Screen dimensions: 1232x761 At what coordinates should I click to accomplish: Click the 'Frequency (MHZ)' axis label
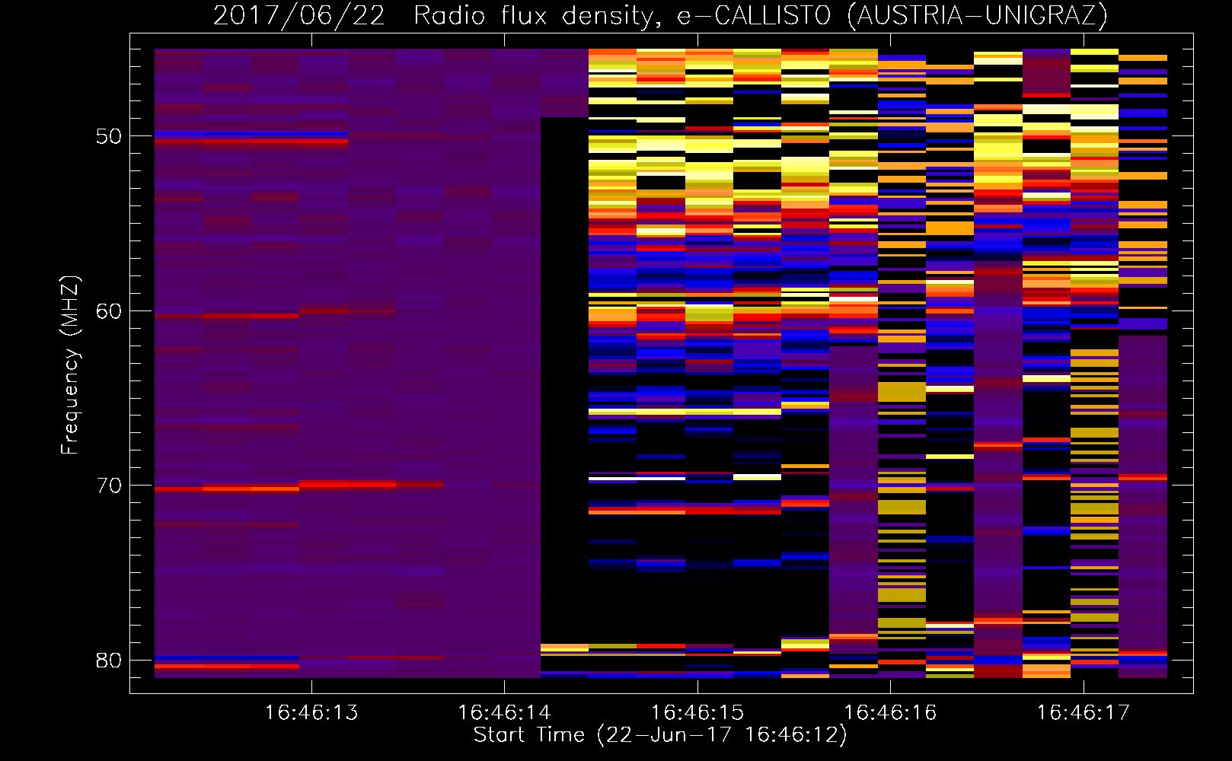pos(70,365)
